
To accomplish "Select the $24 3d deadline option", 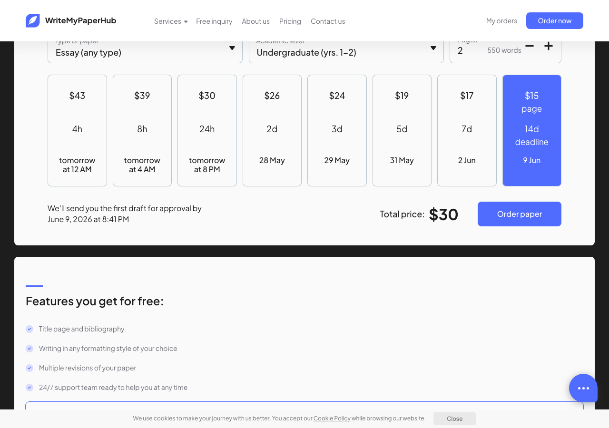I will pos(337,130).
